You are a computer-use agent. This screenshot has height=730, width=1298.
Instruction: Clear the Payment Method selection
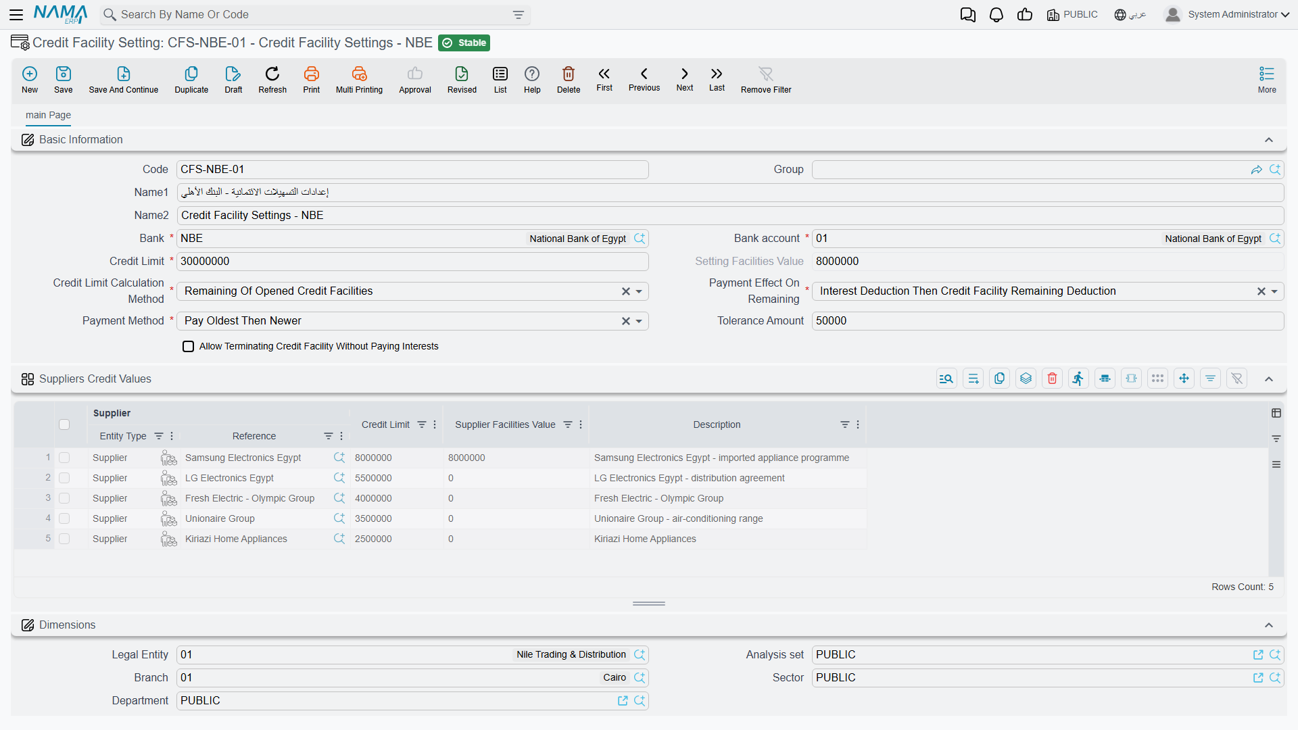626,321
